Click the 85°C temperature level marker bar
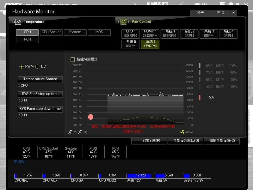Screen dimensions: 253x190 click(x=200, y=66)
